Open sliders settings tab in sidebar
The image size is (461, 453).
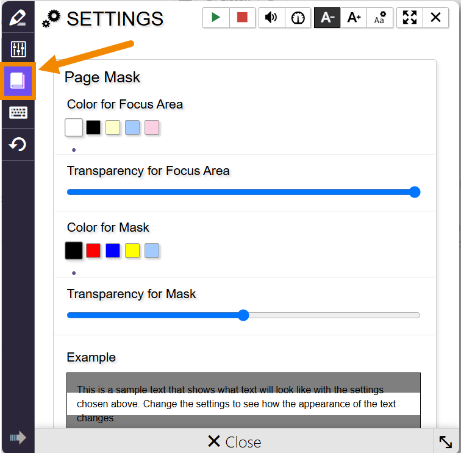pyautogui.click(x=18, y=49)
